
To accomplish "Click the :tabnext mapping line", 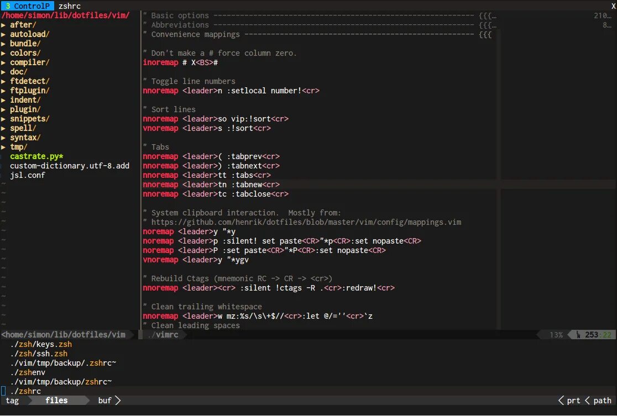I will click(211, 166).
